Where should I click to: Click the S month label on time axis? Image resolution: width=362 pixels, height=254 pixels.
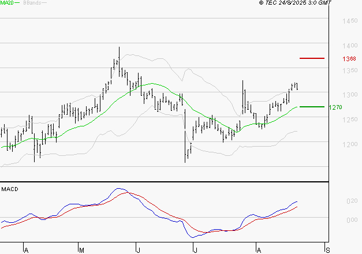coord(327,251)
